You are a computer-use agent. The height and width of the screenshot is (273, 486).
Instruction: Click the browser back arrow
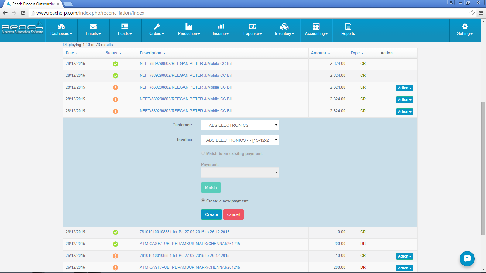coord(5,13)
